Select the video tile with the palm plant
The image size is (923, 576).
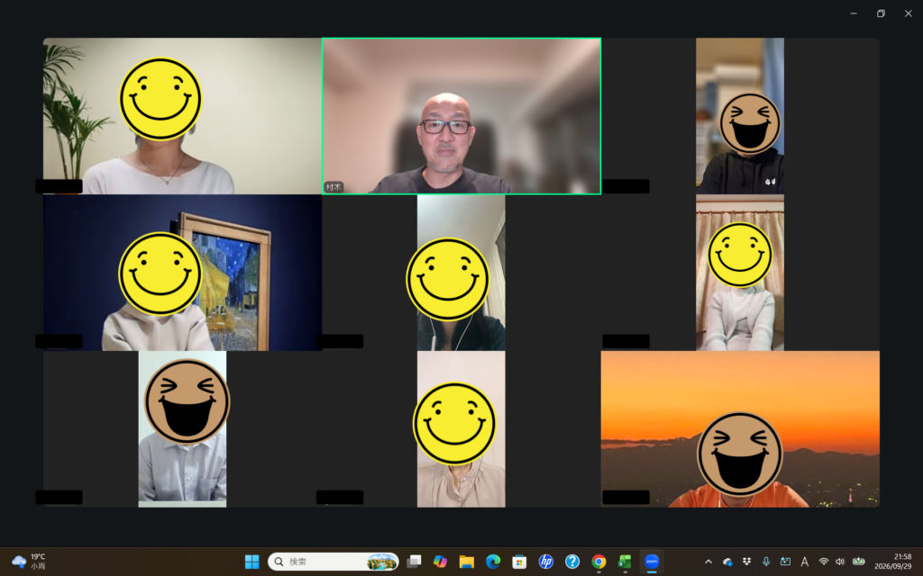(x=182, y=116)
